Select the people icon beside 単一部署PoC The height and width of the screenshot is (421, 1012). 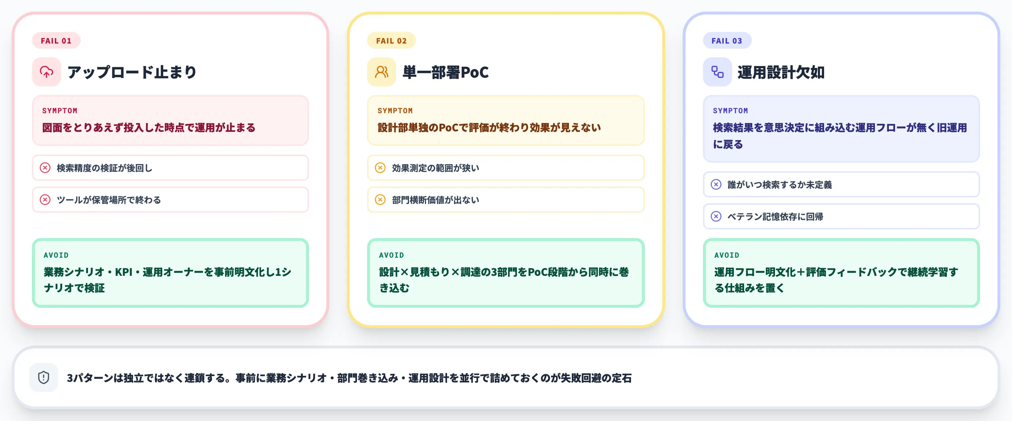click(x=381, y=72)
